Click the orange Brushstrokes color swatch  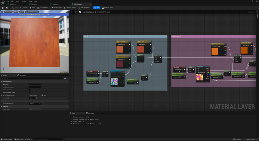click(215, 51)
